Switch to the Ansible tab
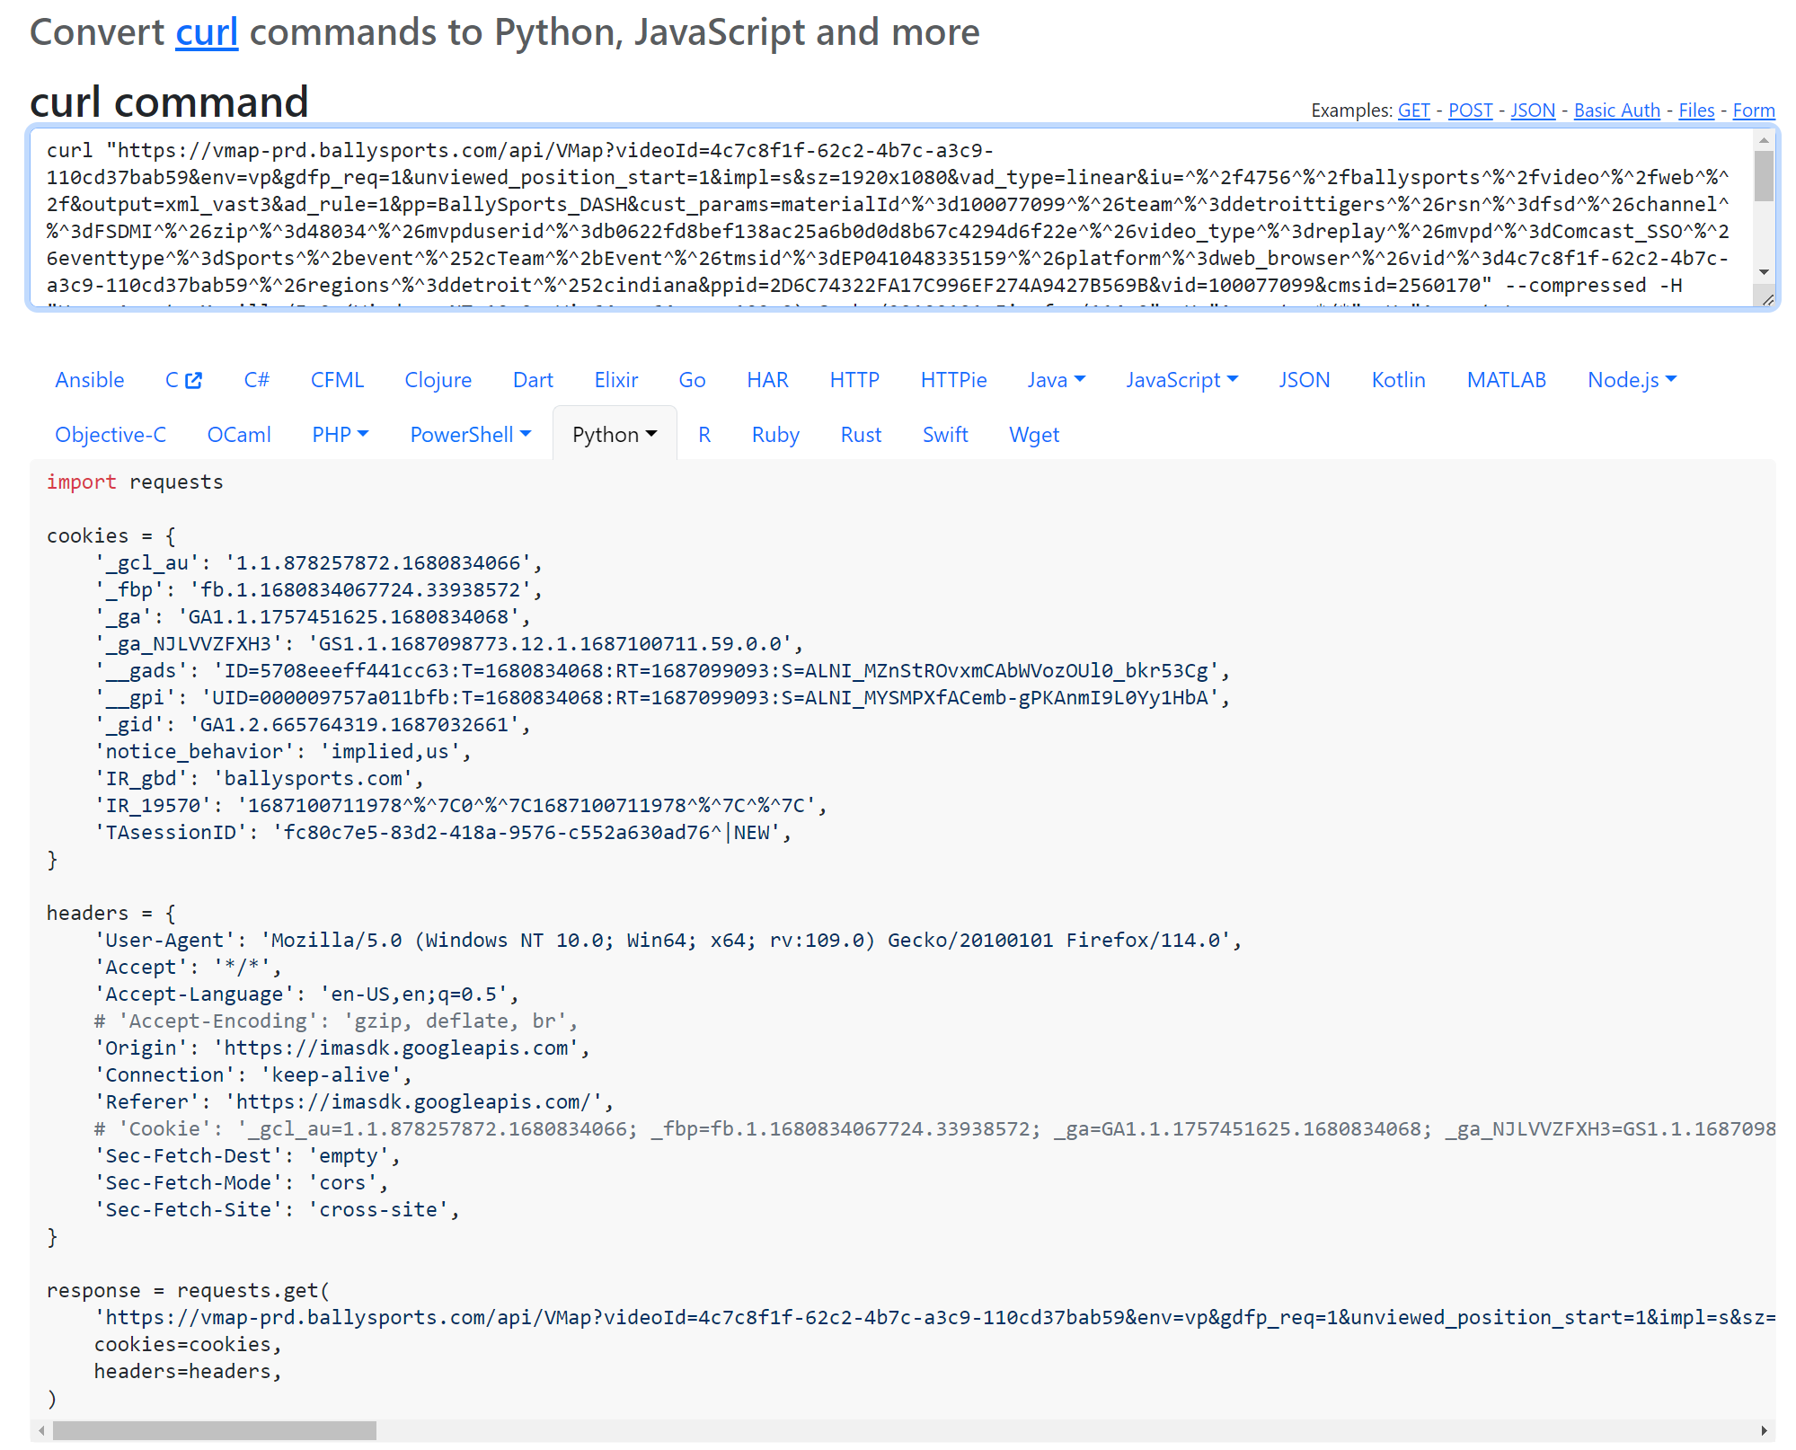1796x1450 pixels. pyautogui.click(x=89, y=380)
